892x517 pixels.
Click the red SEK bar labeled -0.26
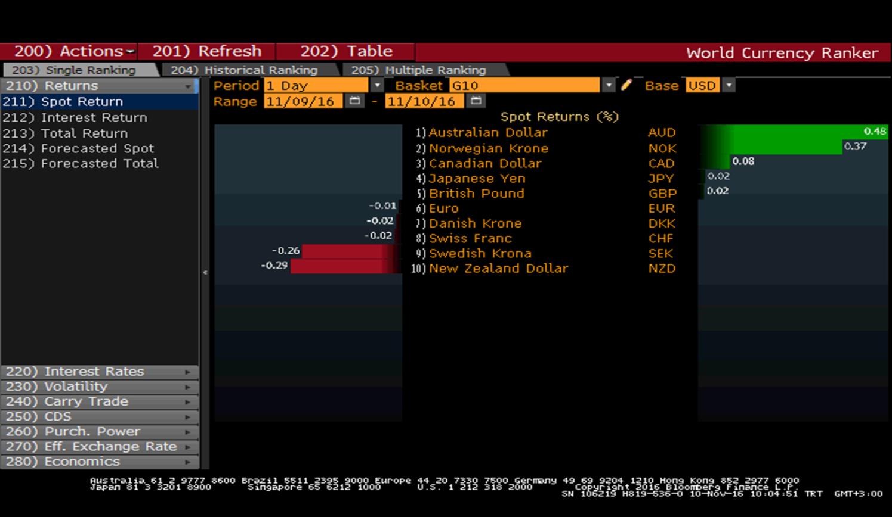click(x=351, y=251)
